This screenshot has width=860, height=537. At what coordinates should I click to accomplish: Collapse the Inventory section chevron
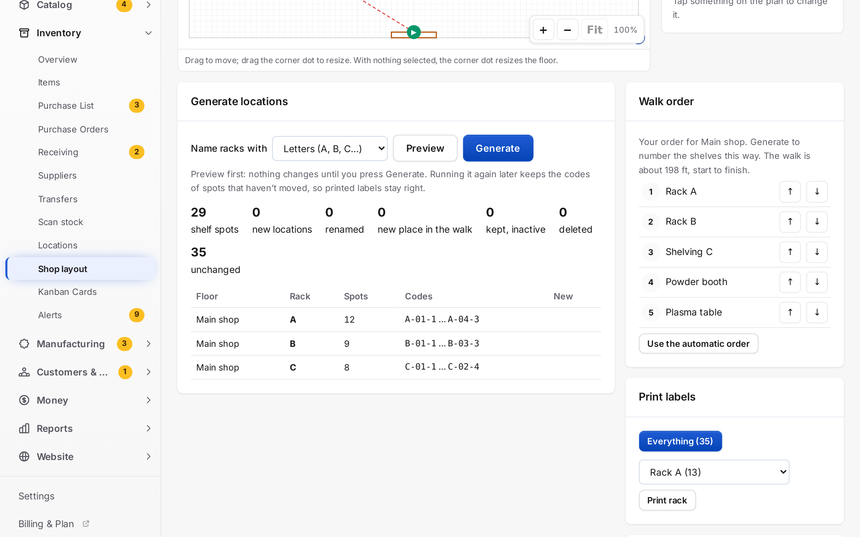click(149, 33)
